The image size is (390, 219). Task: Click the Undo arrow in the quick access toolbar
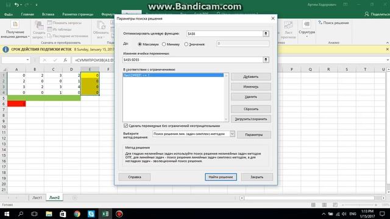point(16,4)
